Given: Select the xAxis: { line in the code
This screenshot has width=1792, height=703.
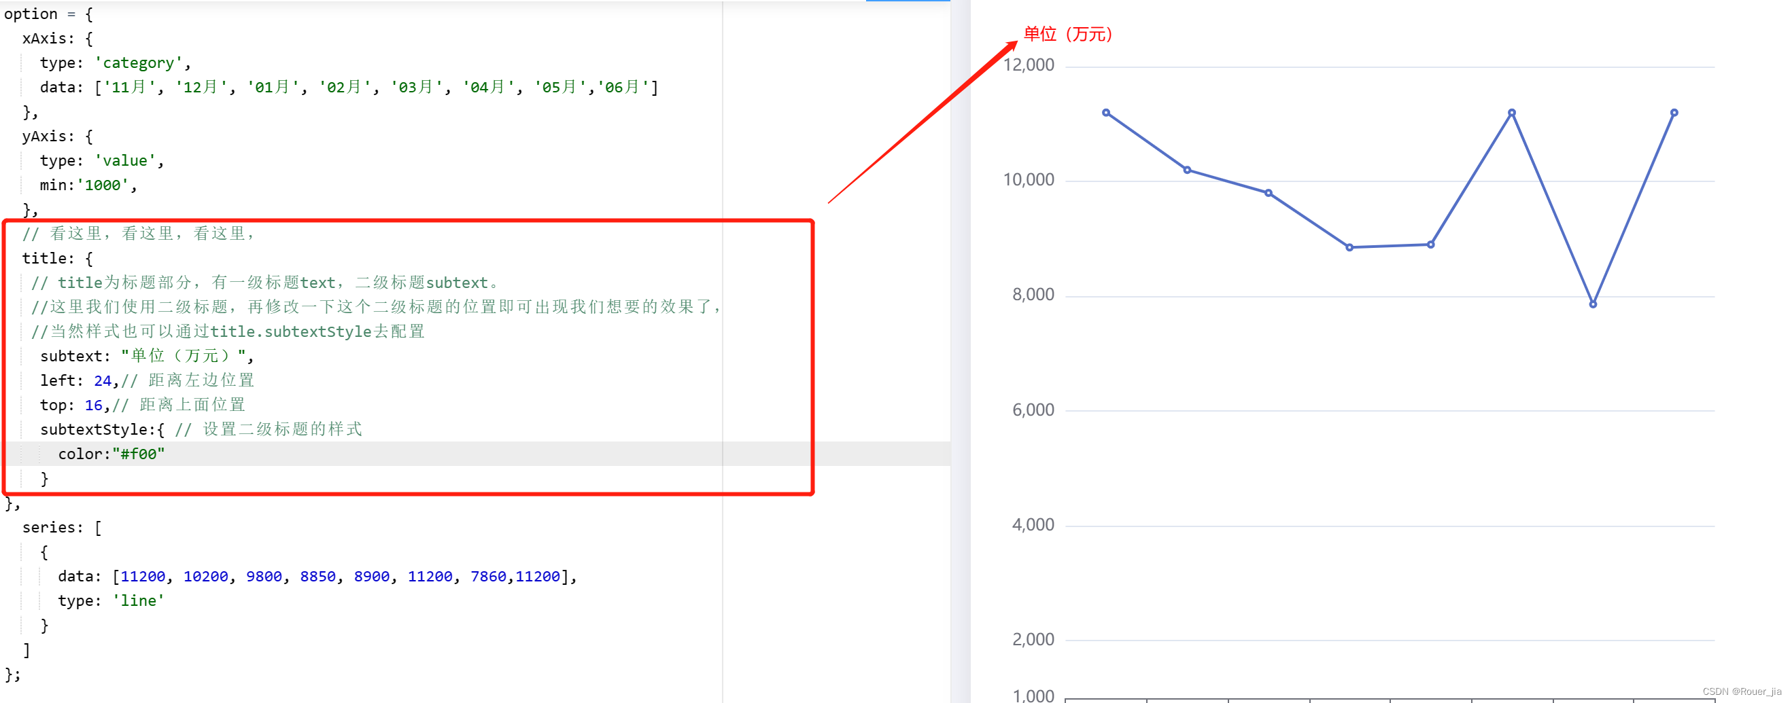Looking at the screenshot, I should click(57, 38).
